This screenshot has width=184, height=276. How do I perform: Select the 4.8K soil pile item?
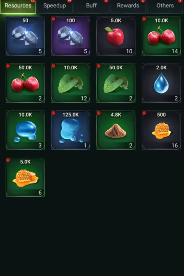(x=116, y=130)
